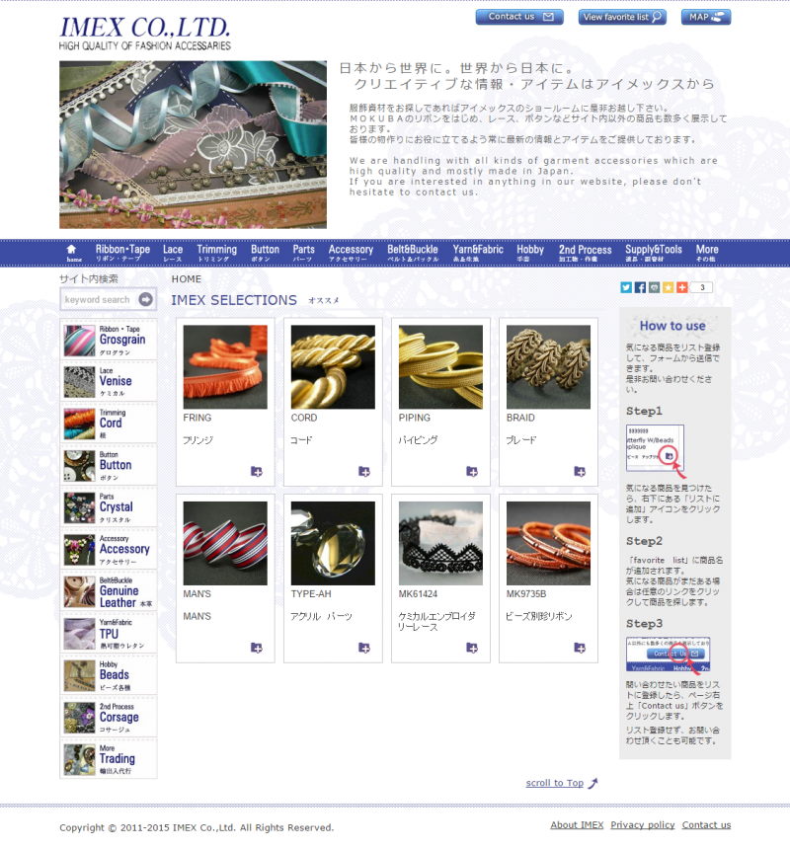View the MK61424 lace thumbnail
Screen dimensions: 790x849
click(x=440, y=543)
